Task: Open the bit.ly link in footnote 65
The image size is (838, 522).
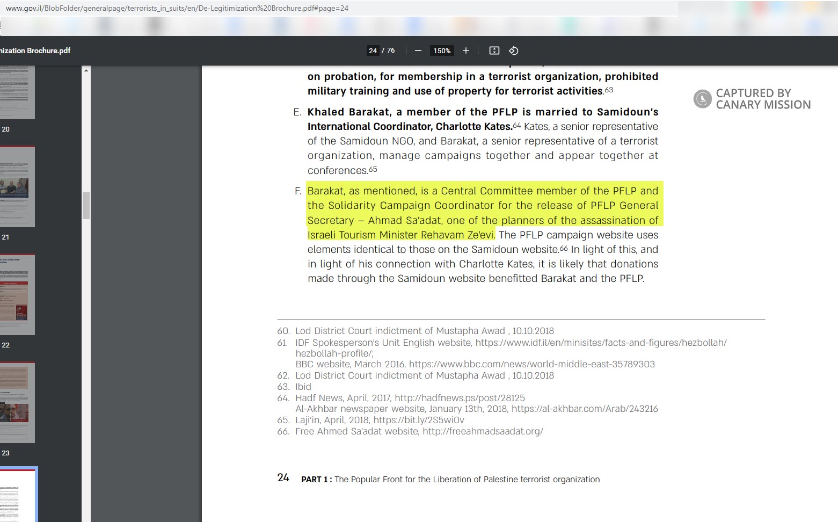Action: coord(419,420)
